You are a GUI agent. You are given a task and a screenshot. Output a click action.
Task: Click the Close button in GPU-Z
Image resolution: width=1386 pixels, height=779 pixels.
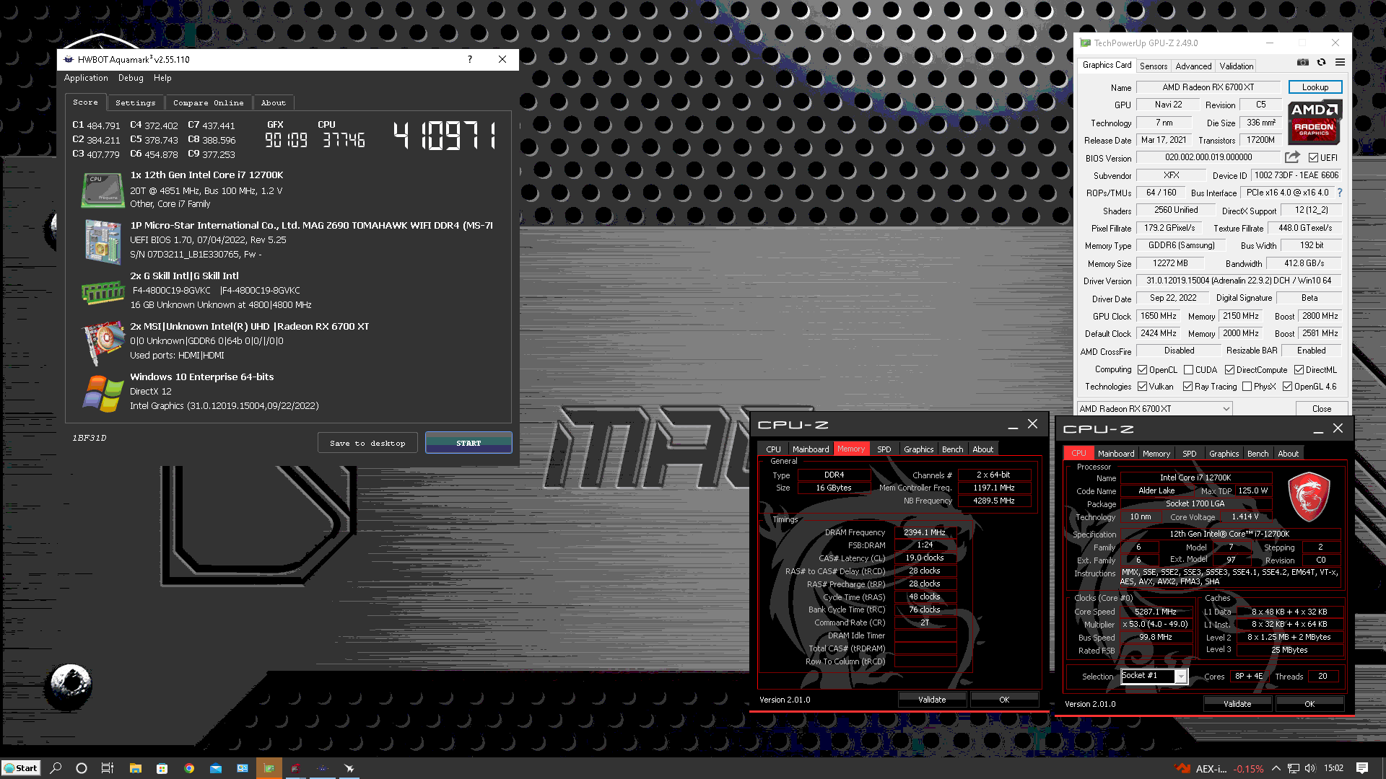pyautogui.click(x=1322, y=409)
